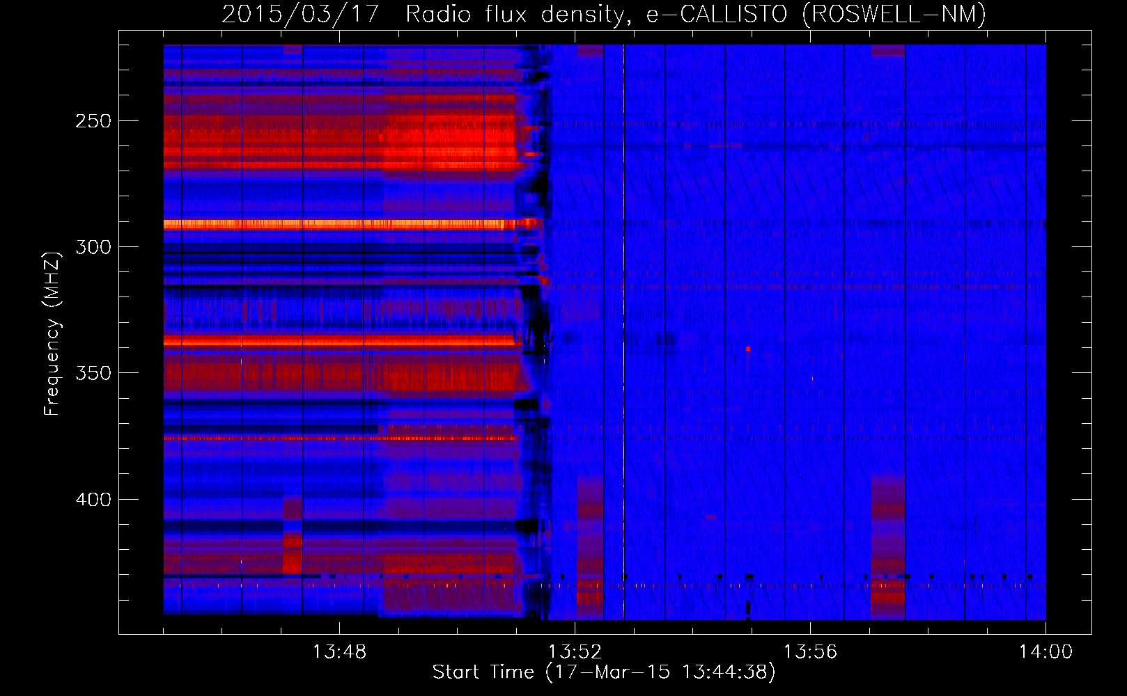Click the 350 frequency tick label
This screenshot has height=696, width=1127.
coord(93,373)
